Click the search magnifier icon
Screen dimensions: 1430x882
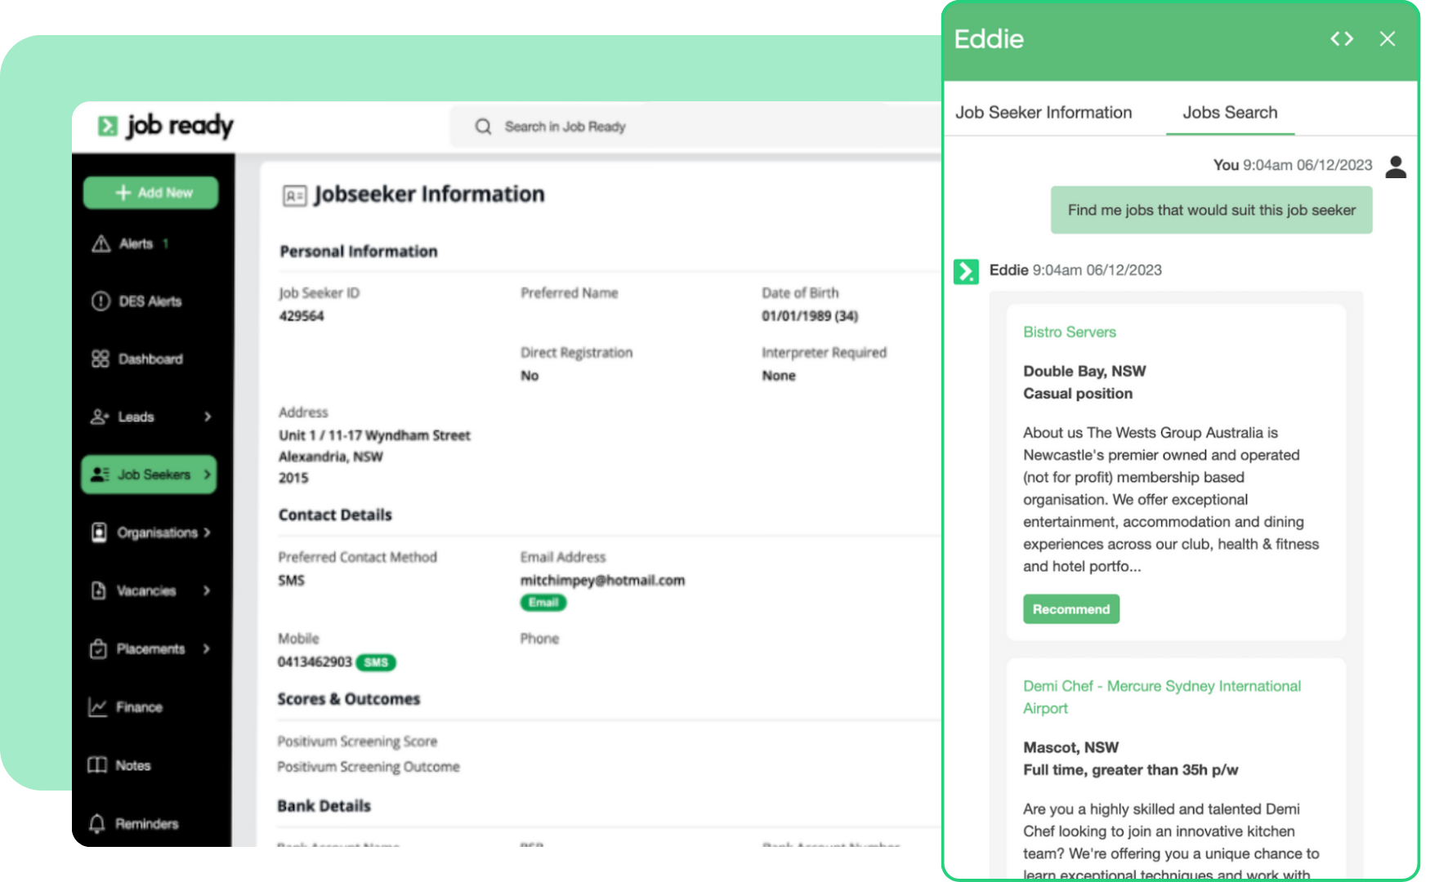[x=483, y=127]
